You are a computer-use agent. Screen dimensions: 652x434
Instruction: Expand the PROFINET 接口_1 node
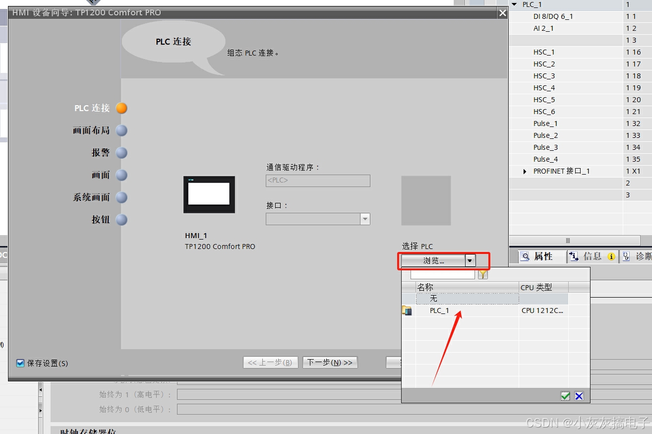click(x=526, y=171)
